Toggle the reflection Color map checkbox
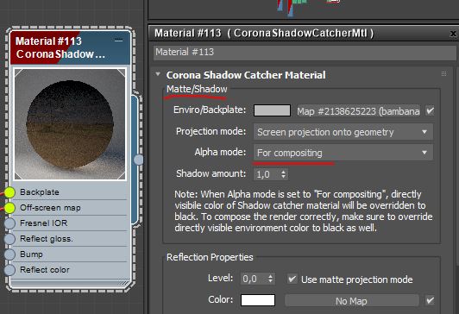Viewport: 459px width, 314px height. [430, 300]
